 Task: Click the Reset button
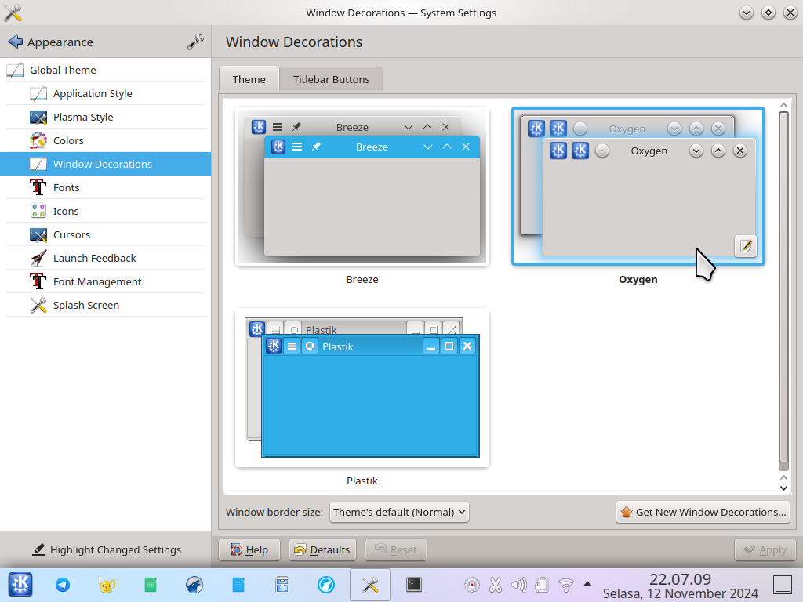[x=396, y=549]
